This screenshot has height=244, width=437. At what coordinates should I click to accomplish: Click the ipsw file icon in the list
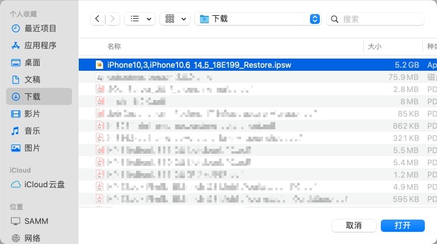(x=99, y=65)
